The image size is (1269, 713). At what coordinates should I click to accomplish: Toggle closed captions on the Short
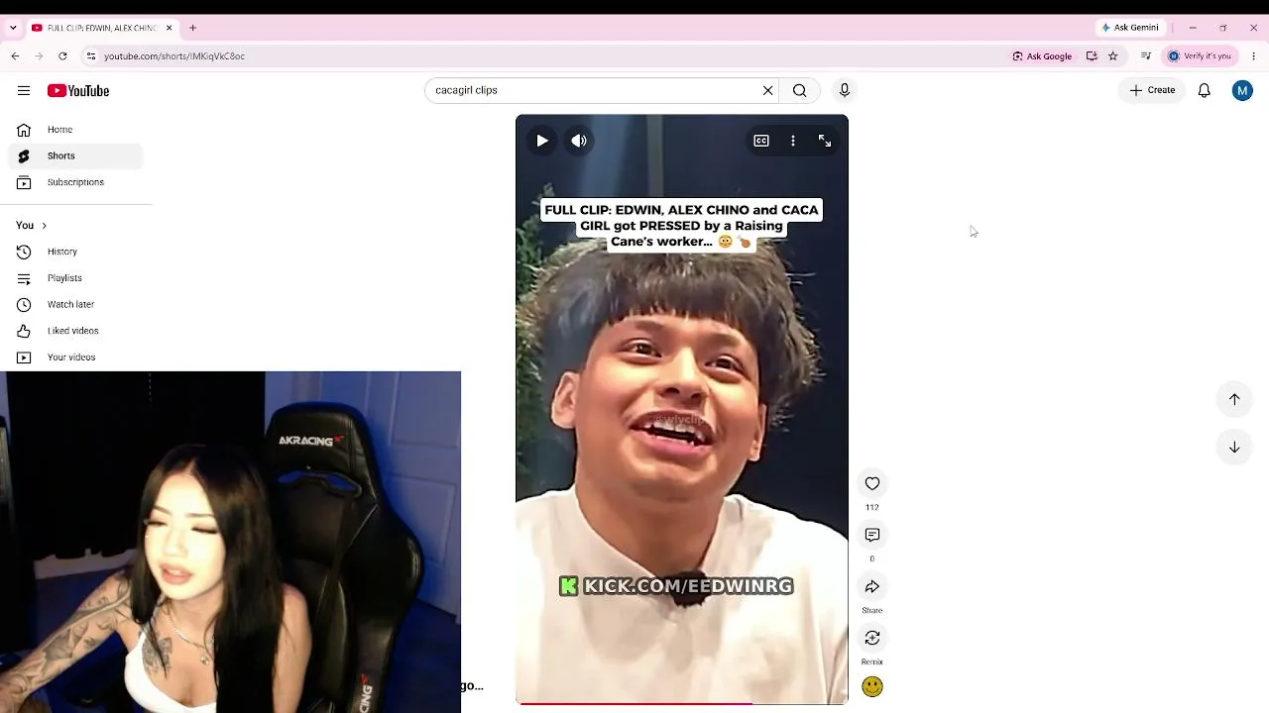coord(761,141)
